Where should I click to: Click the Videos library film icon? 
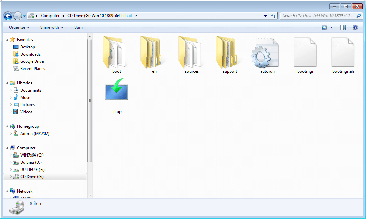click(16, 112)
